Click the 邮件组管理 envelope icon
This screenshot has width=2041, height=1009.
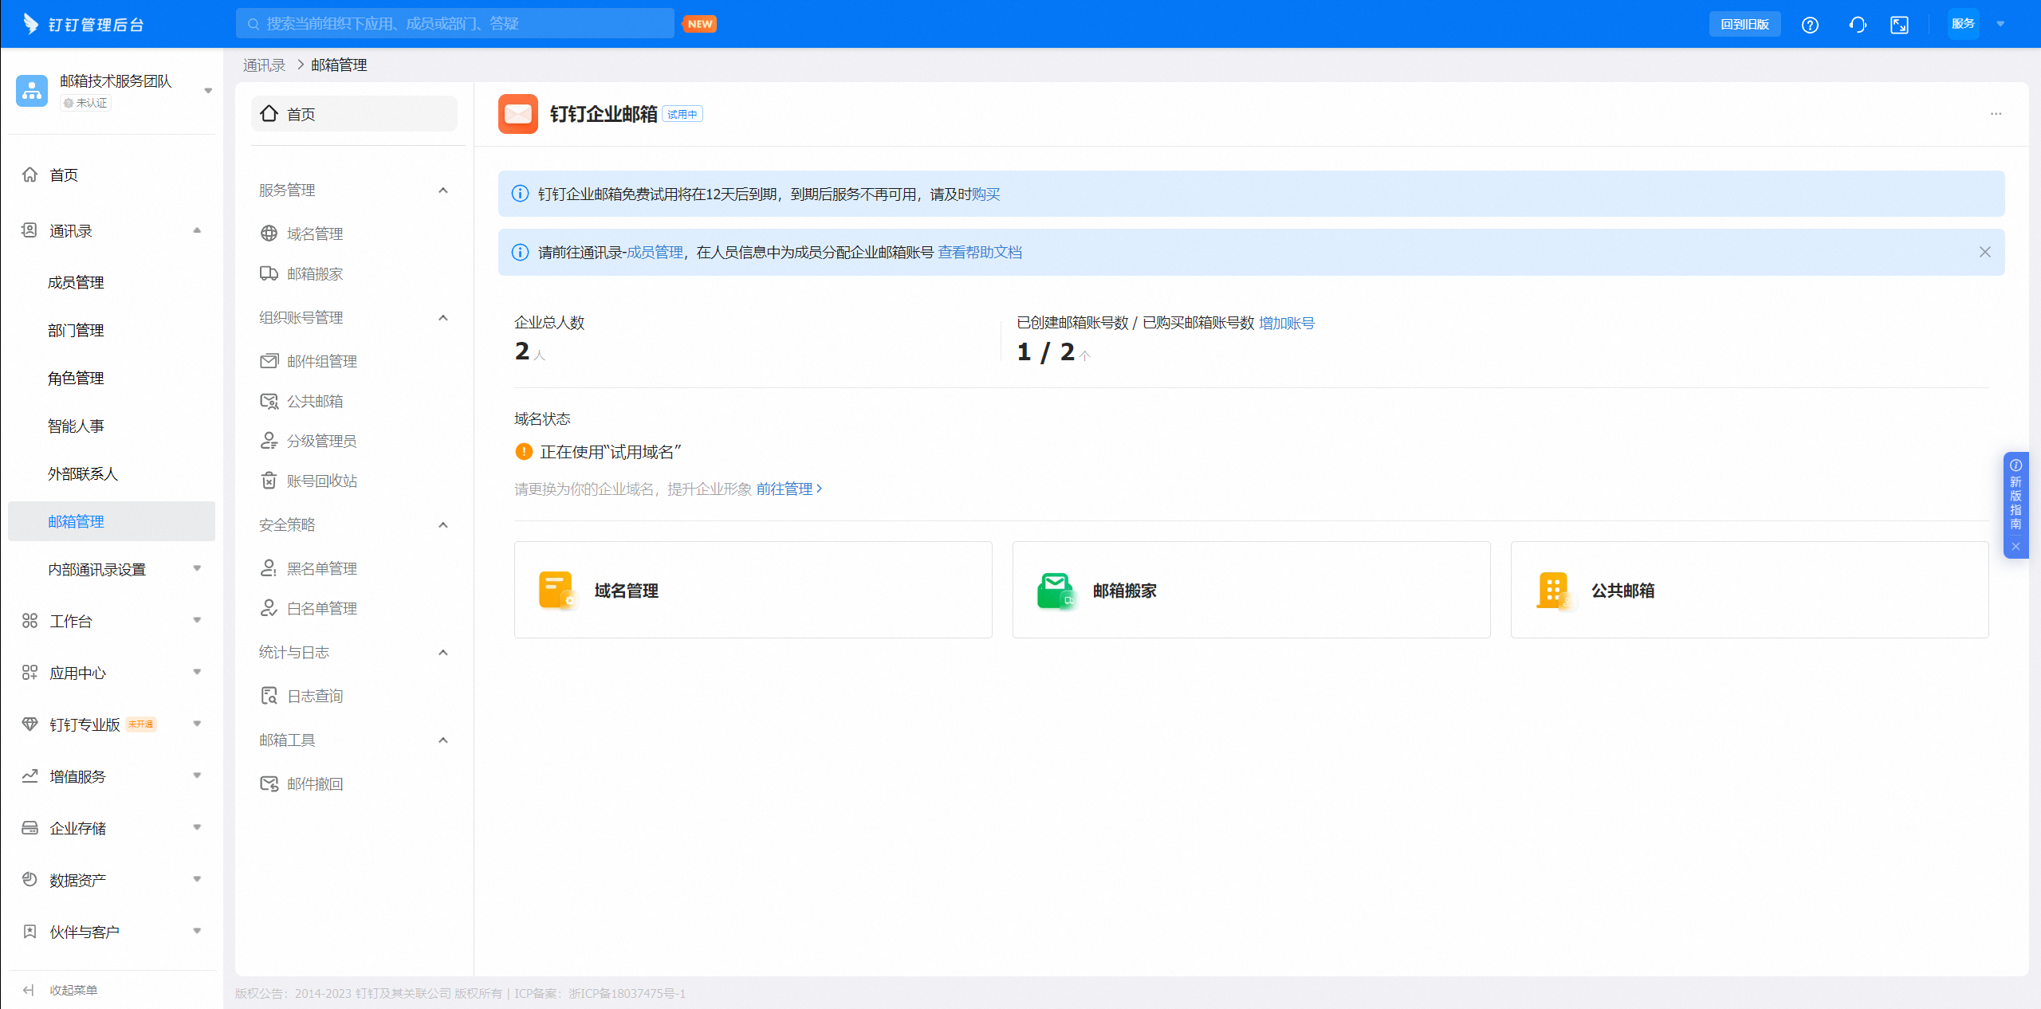click(x=269, y=361)
